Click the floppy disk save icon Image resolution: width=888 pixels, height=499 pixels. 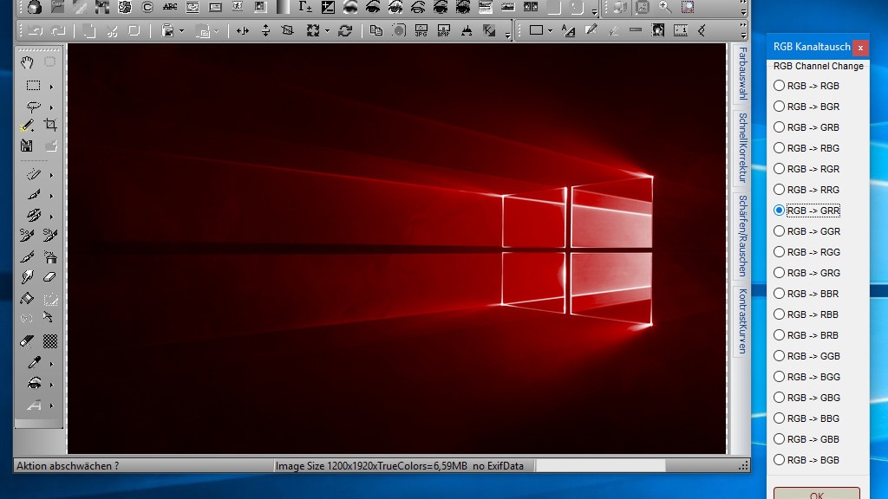[x=27, y=146]
